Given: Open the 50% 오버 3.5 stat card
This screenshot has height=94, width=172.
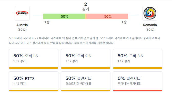Looking at the screenshot, I should (x=138, y=59).
